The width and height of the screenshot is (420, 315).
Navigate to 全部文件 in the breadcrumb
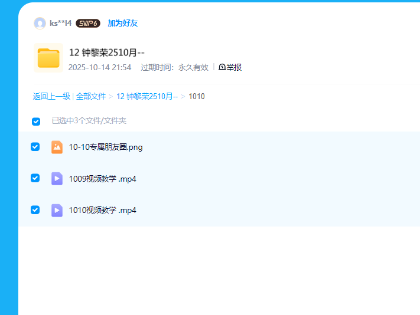point(91,96)
